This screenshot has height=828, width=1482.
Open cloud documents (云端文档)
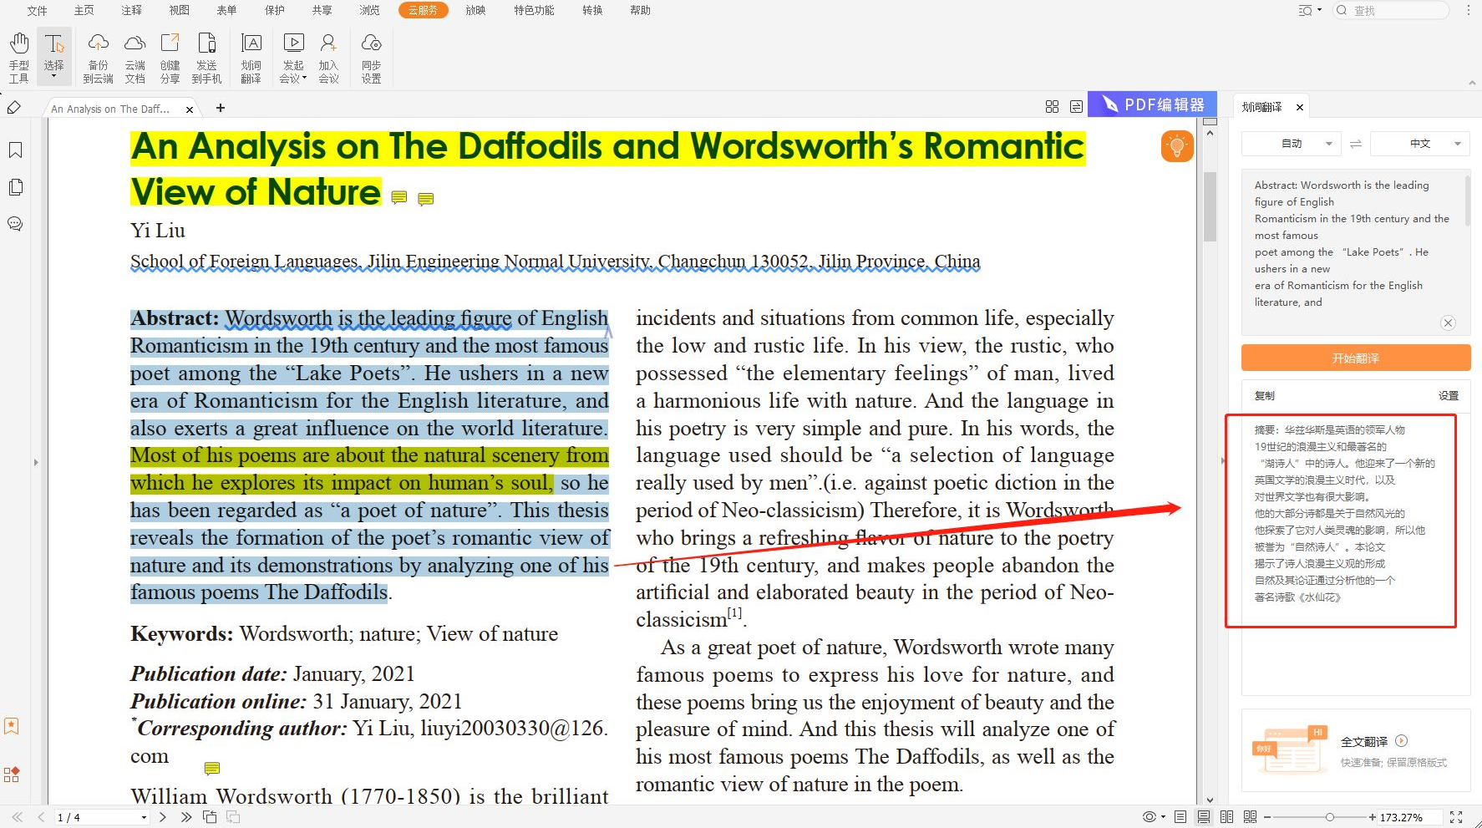pyautogui.click(x=134, y=57)
